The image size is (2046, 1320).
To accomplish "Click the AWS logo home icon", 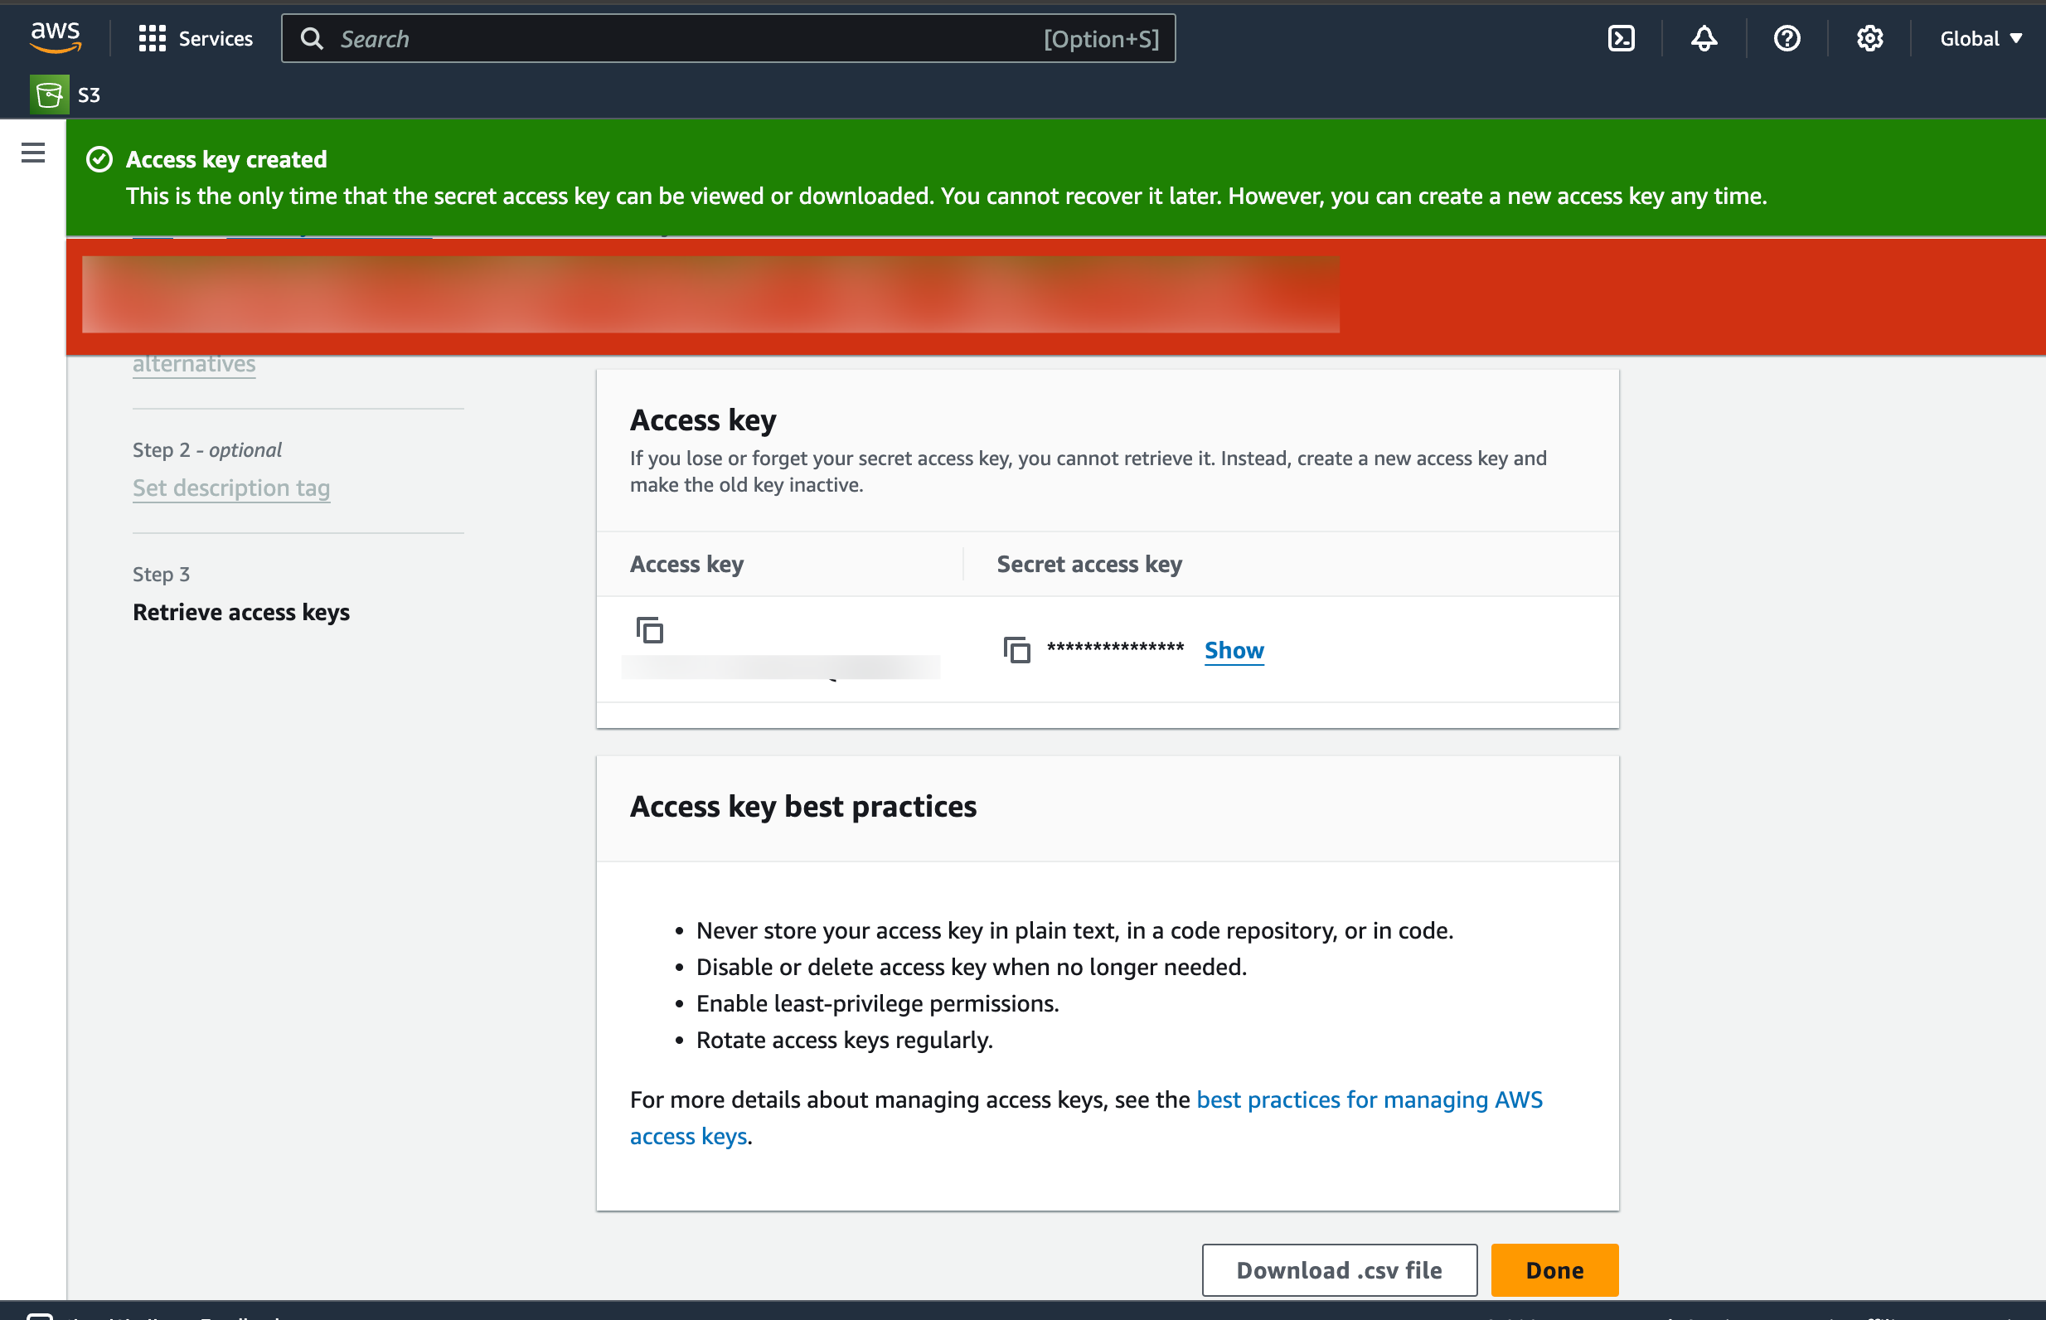I will click(x=55, y=37).
